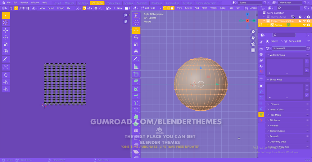Select the Cursor tool in UV editor

(x=6, y=23)
